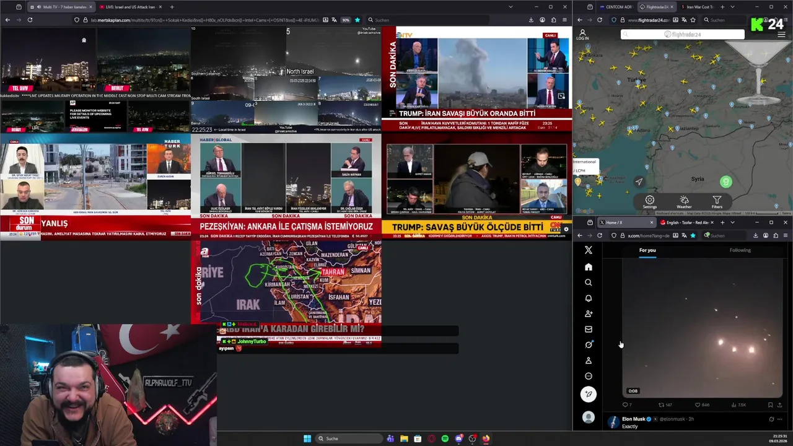Open Flightradar24 hamburger menu
This screenshot has width=793, height=446.
pos(782,35)
